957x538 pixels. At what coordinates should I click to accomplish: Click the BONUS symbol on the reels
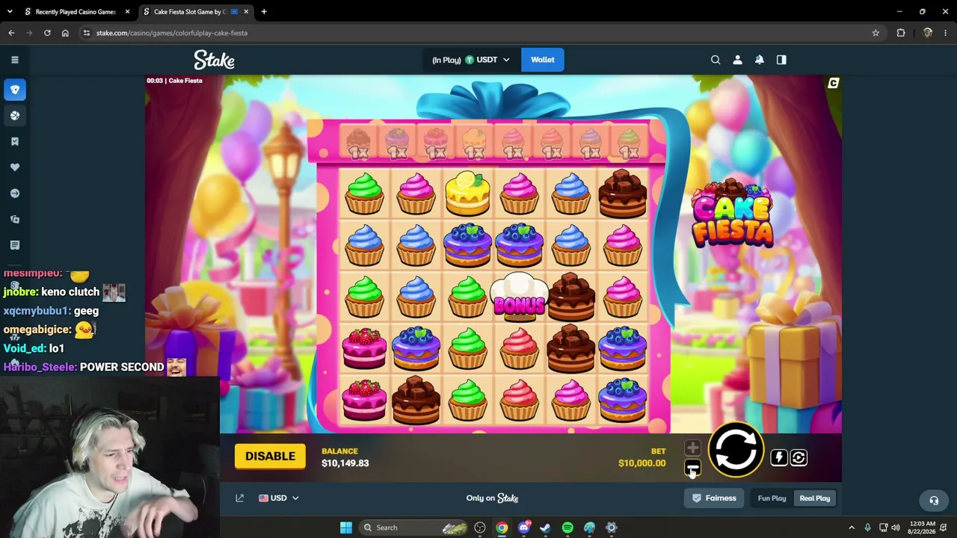[520, 297]
